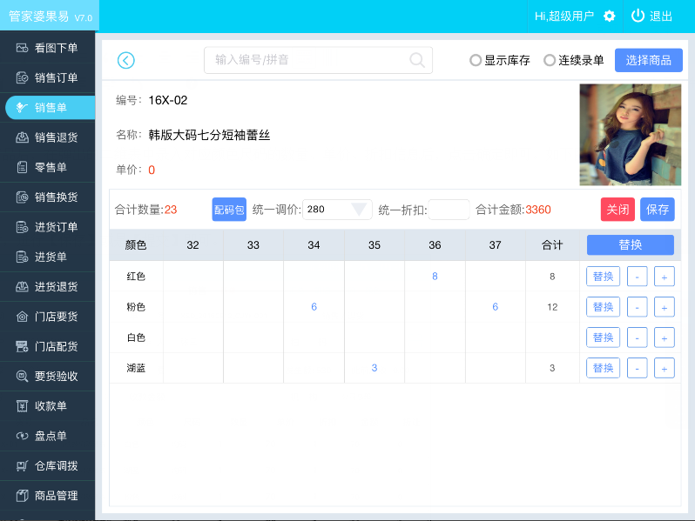Click the 粉色 size 37 quantity 6
The height and width of the screenshot is (521, 695).
point(495,307)
